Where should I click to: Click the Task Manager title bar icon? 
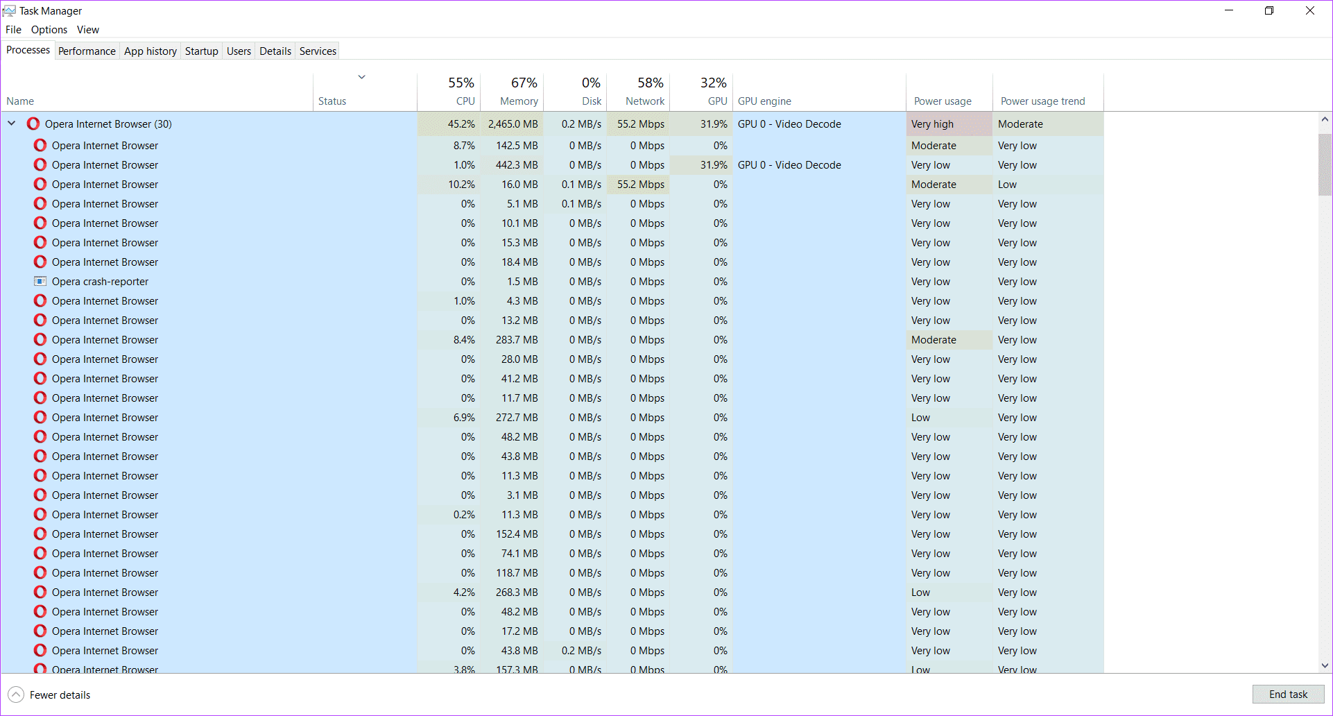9,10
